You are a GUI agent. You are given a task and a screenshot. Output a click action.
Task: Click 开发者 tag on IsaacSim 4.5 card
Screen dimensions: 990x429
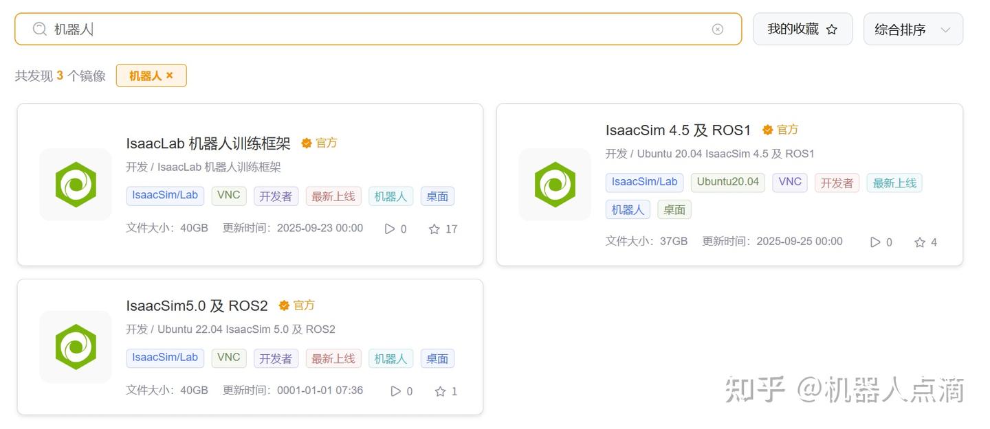(837, 183)
